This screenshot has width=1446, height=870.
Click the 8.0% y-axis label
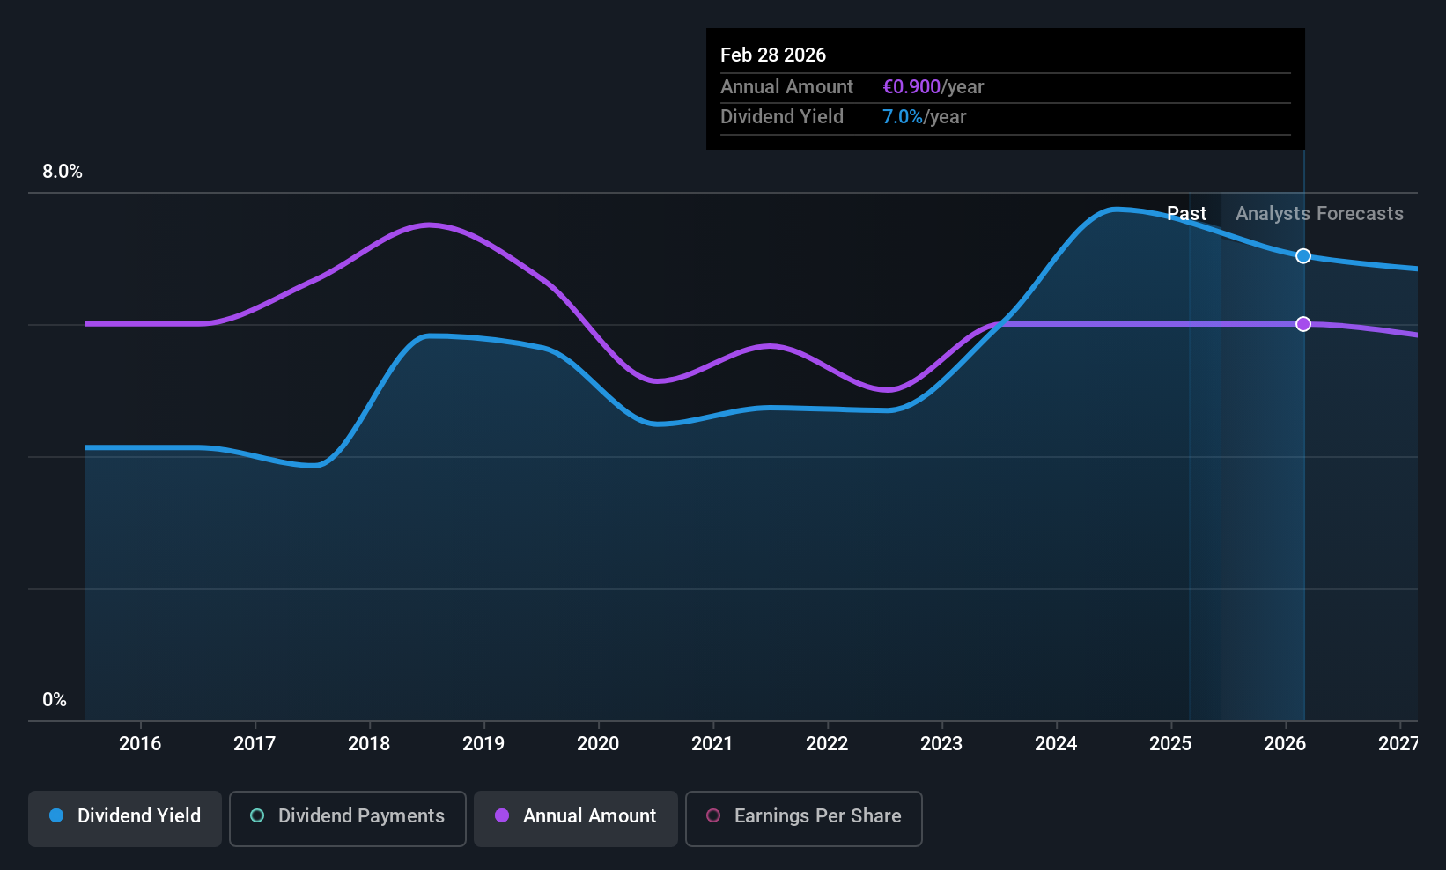[63, 172]
